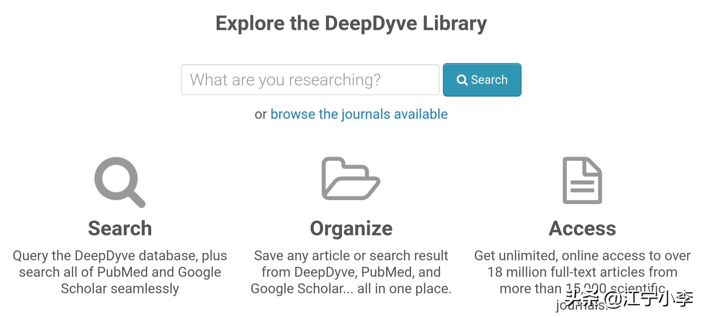Click the 'Save any article or search result' line
The image size is (703, 317).
351,256
